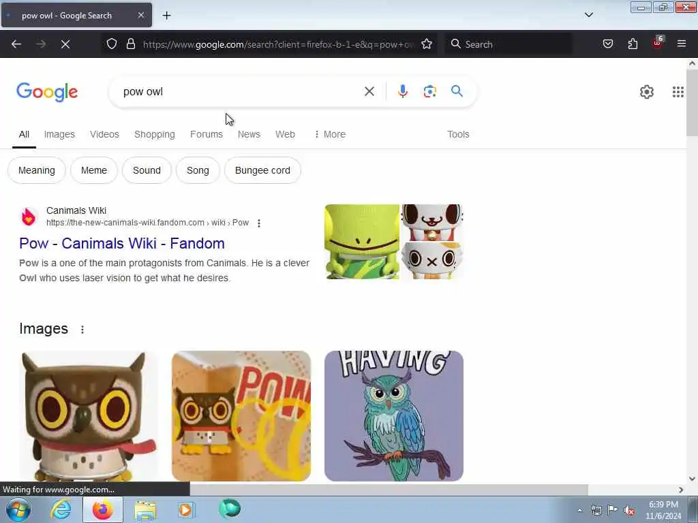698x523 pixels.
Task: Switch to the Web tab
Action: point(285,134)
